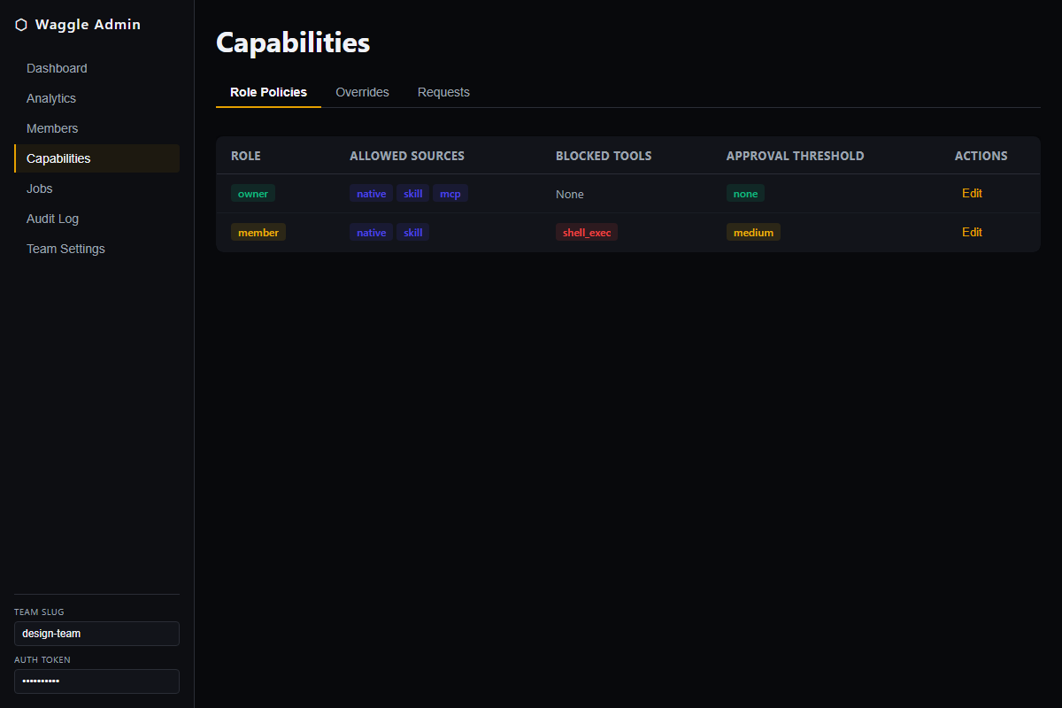This screenshot has height=708, width=1062.
Task: Click the shell_exec blocked tool tag
Action: (x=587, y=232)
